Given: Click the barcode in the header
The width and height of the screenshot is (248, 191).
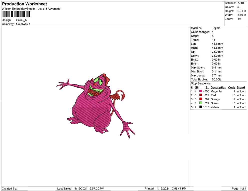Looking at the screenshot, I should (x=16, y=14).
